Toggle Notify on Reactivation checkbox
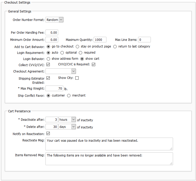 48,134
